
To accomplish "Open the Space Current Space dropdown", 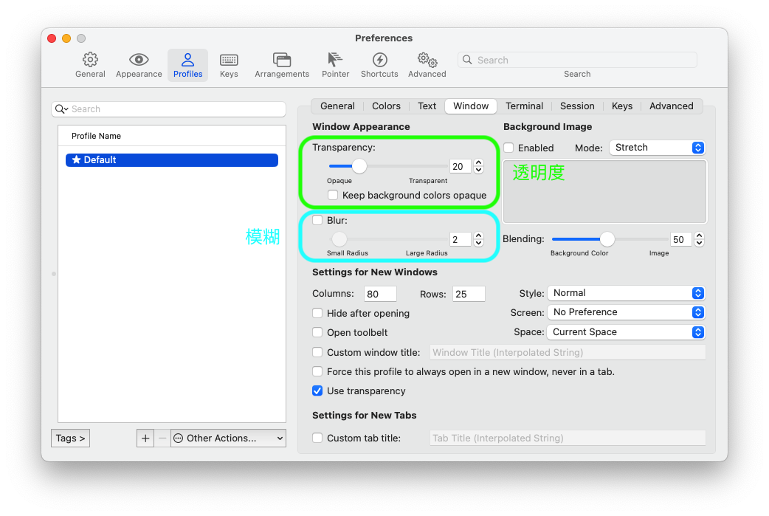I will 626,332.
